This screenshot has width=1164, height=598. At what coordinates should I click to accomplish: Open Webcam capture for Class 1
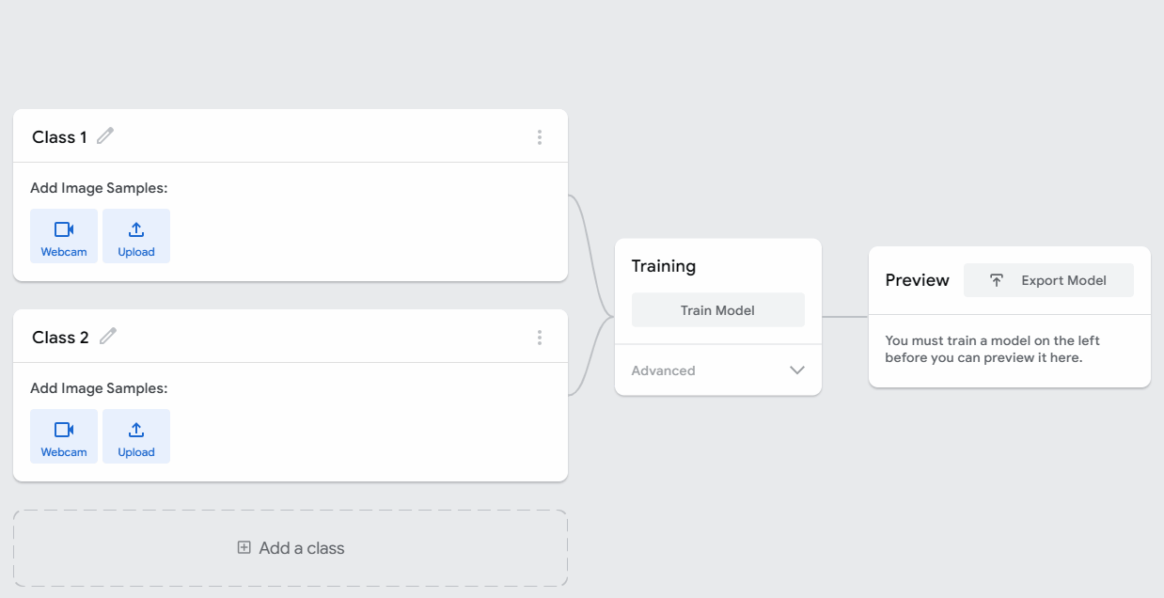(x=64, y=236)
